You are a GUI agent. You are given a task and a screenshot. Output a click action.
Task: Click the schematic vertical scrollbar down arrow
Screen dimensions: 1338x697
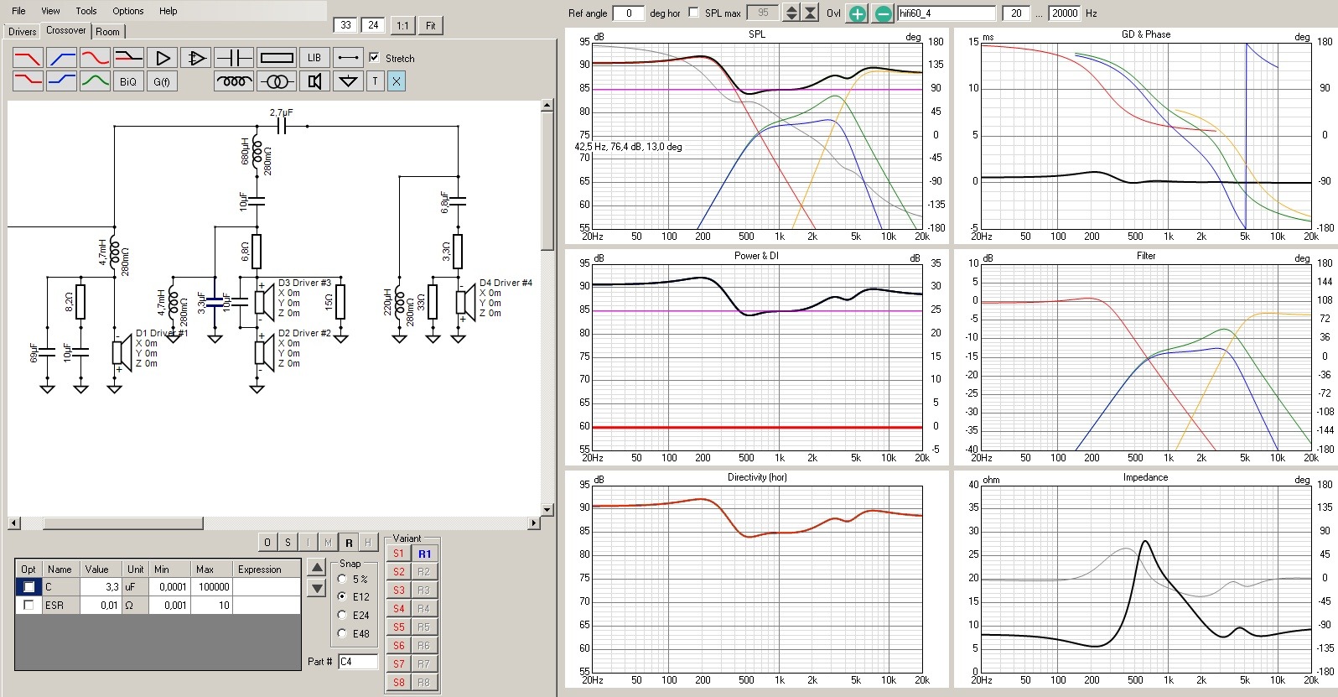547,509
